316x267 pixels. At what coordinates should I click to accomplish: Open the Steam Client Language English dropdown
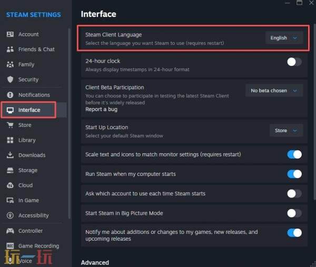(284, 38)
